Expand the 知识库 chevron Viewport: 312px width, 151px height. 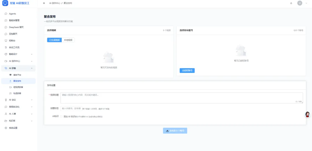[32, 121]
